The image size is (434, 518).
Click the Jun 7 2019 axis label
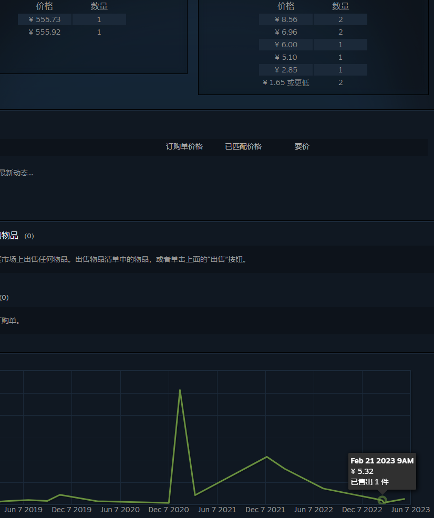click(x=23, y=510)
